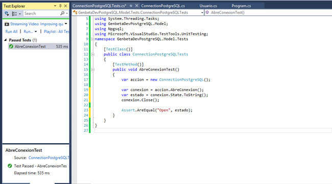
Task: Collapse the namespace block on line 9
Action: [93, 39]
